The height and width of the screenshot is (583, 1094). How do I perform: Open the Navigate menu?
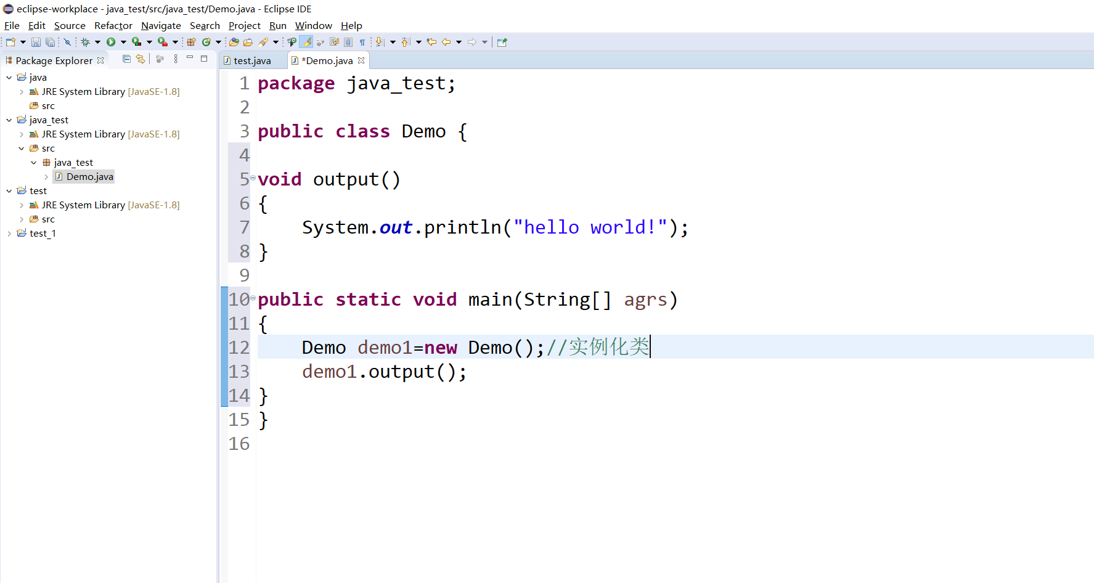pos(161,25)
